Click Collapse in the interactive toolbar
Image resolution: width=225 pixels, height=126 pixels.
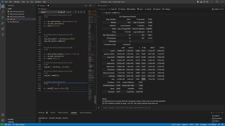(x=166, y=9)
